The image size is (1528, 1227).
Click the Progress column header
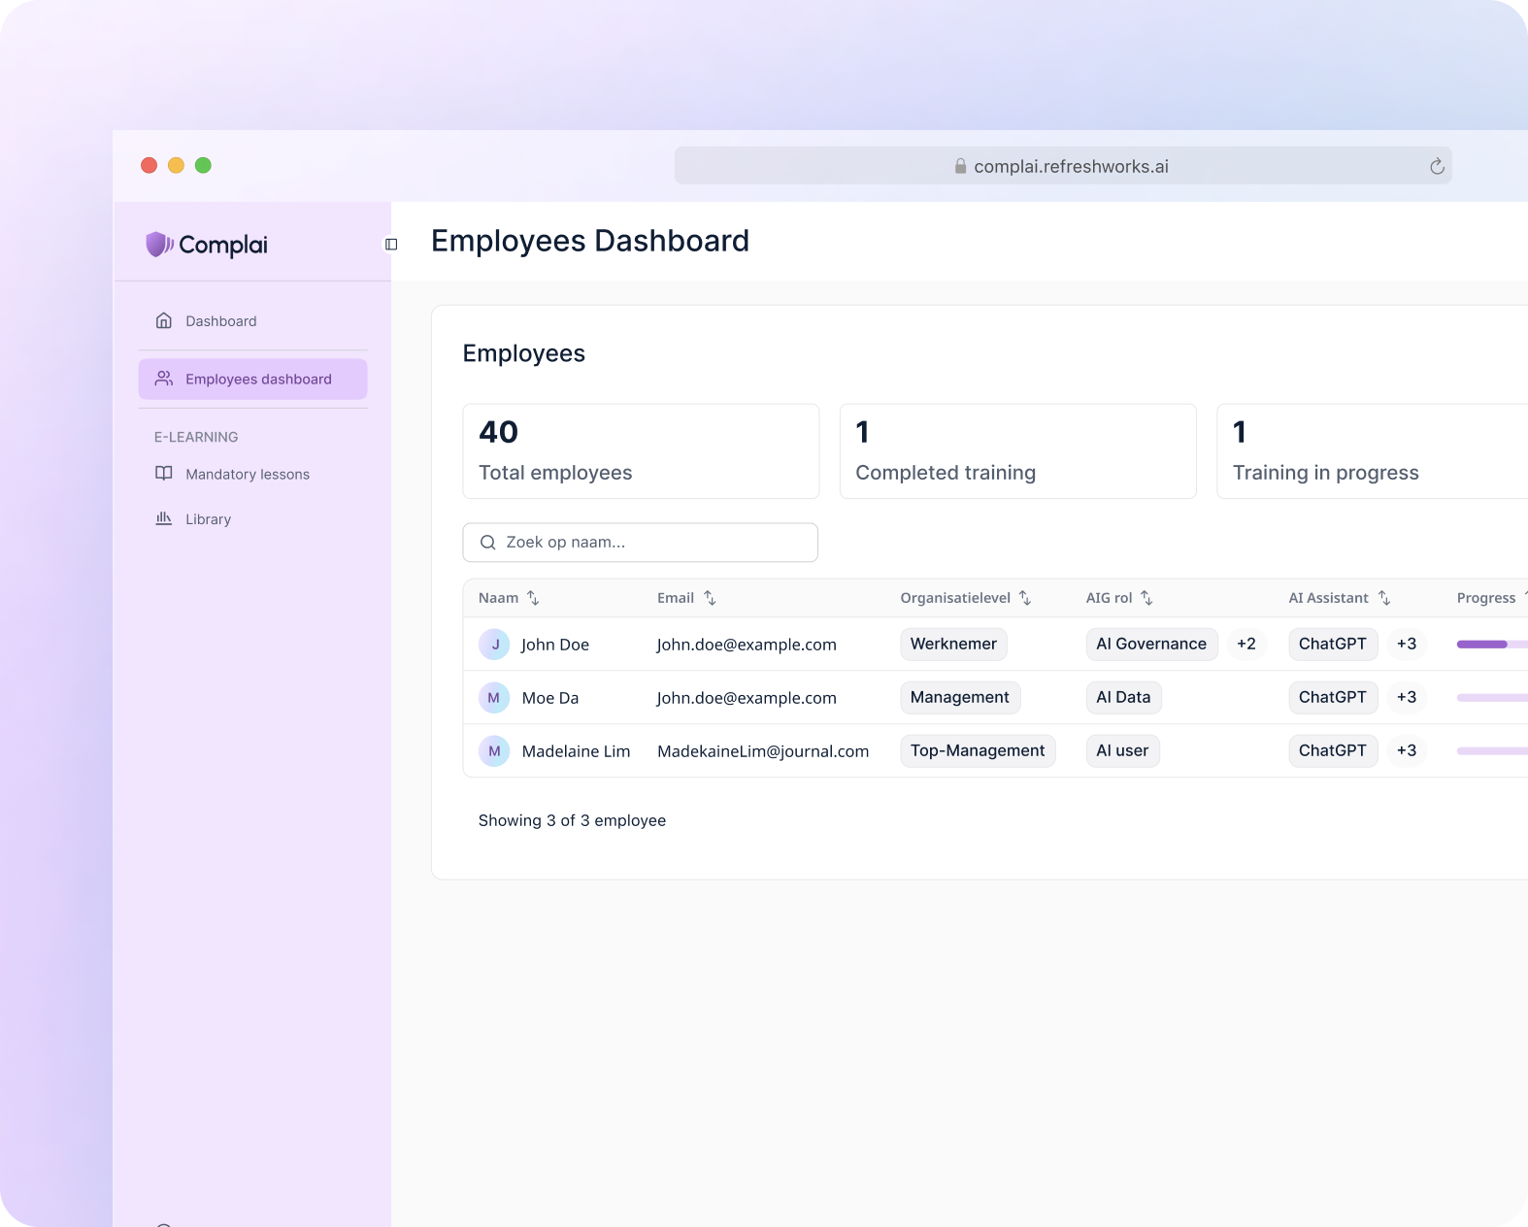1486,598
